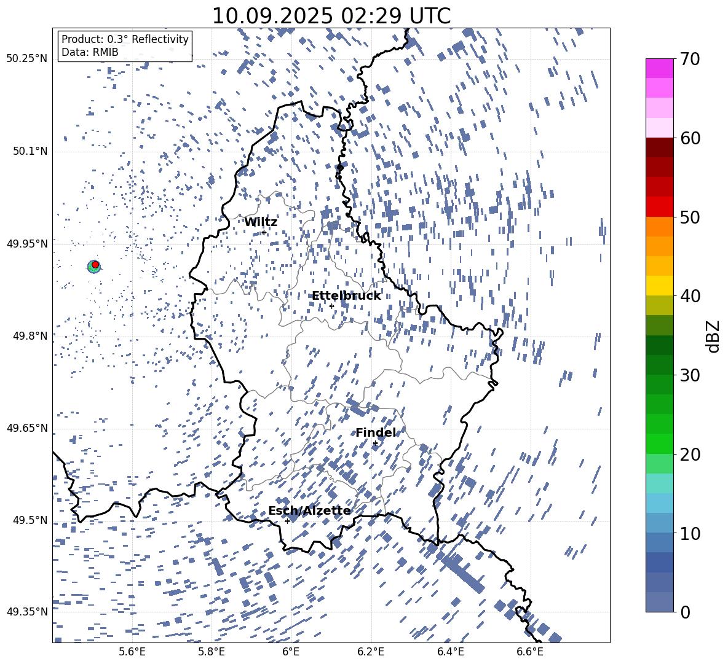The height and width of the screenshot is (664, 728).
Task: Click the 49.8°N latitude label
Action: pos(30,336)
